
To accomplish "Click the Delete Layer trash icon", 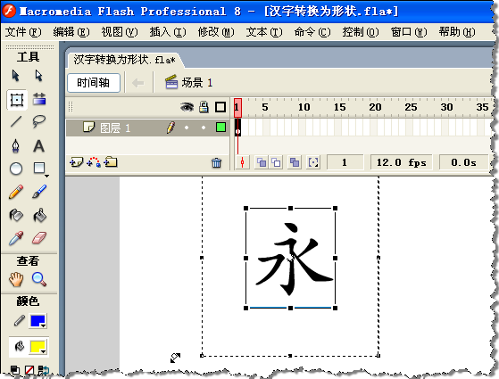I will [216, 162].
